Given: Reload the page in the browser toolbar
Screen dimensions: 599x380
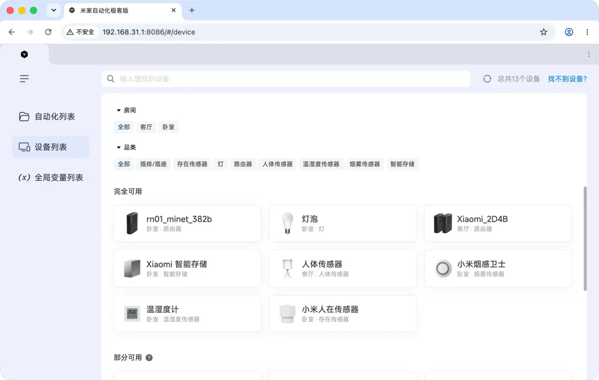Looking at the screenshot, I should 48,32.
